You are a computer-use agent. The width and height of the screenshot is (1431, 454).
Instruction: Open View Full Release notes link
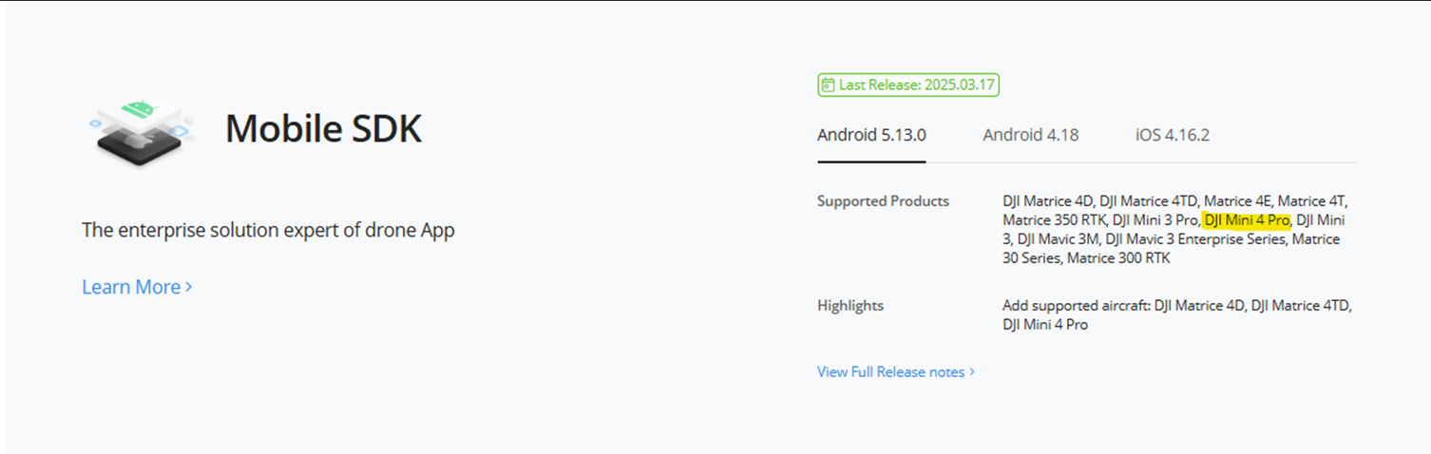pyautogui.click(x=896, y=372)
